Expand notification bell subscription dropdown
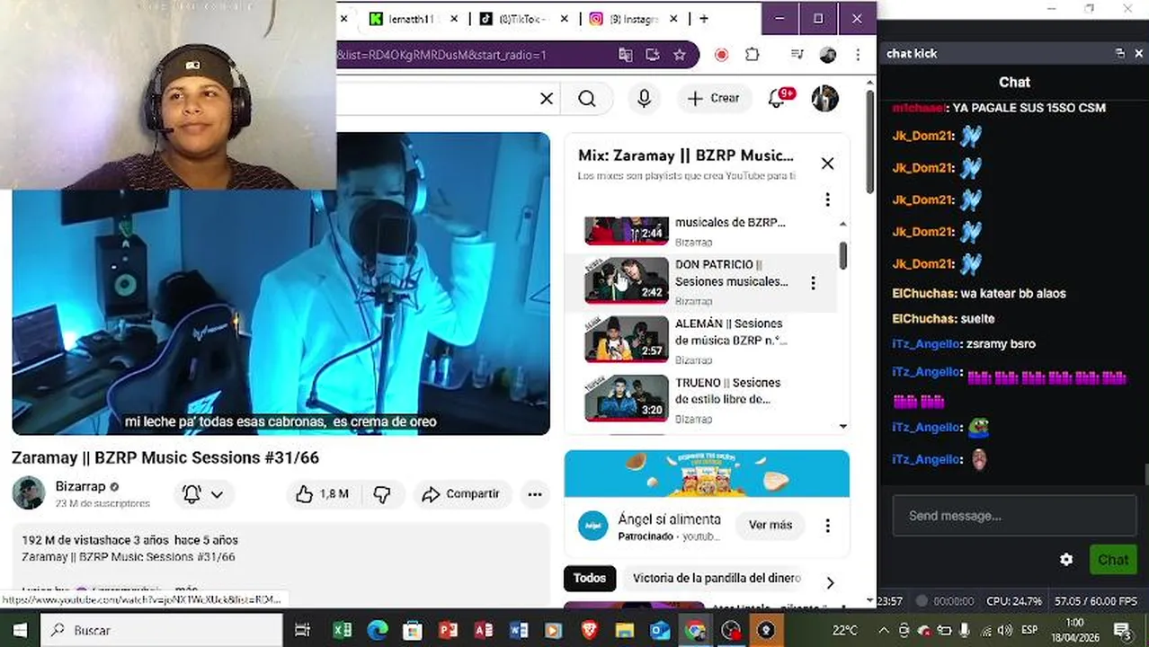The height and width of the screenshot is (647, 1149). (217, 494)
